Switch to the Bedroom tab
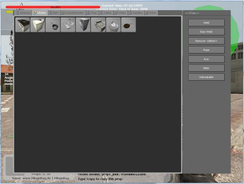244x184 pixels. (x=23, y=13)
